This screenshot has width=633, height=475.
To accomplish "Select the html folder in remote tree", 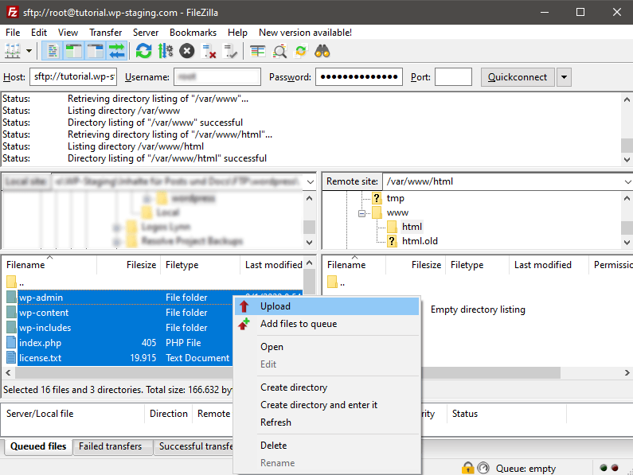I will tap(412, 227).
